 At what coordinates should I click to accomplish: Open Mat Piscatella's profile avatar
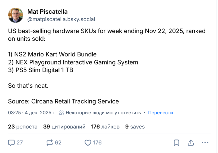pyautogui.click(x=16, y=15)
